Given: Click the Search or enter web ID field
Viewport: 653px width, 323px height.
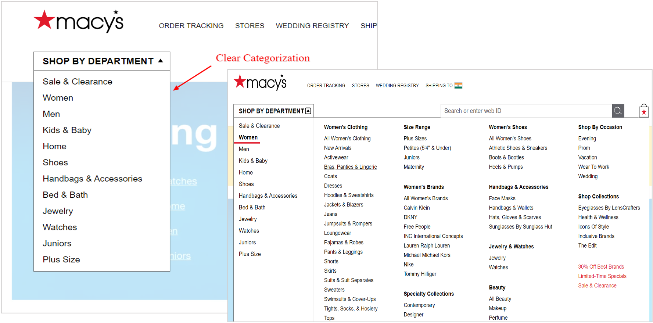Looking at the screenshot, I should point(526,111).
